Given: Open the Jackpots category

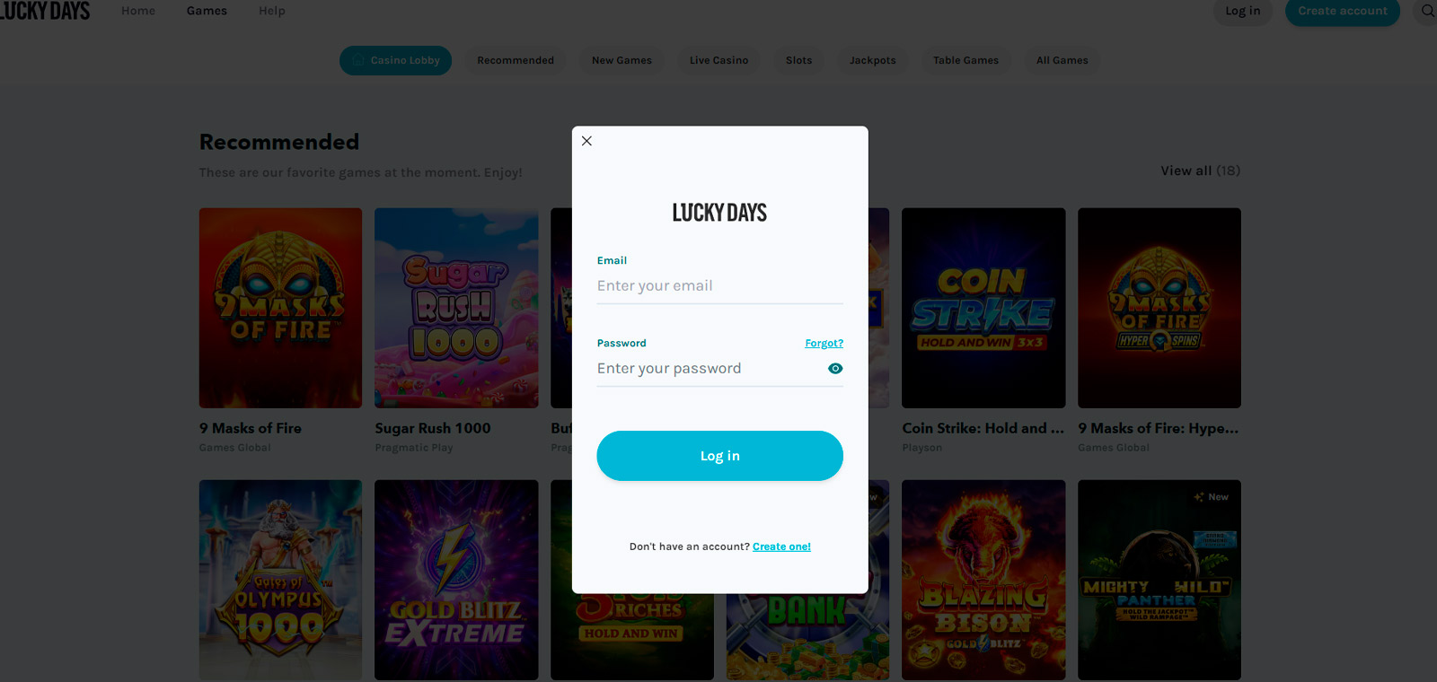Looking at the screenshot, I should [873, 60].
